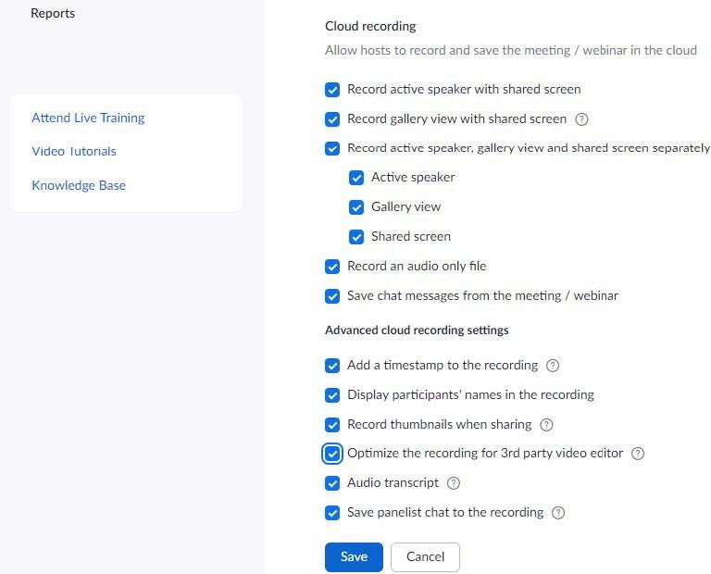The height and width of the screenshot is (574, 711).
Task: Disable Record active speaker, gallery view separately
Action: tap(332, 148)
